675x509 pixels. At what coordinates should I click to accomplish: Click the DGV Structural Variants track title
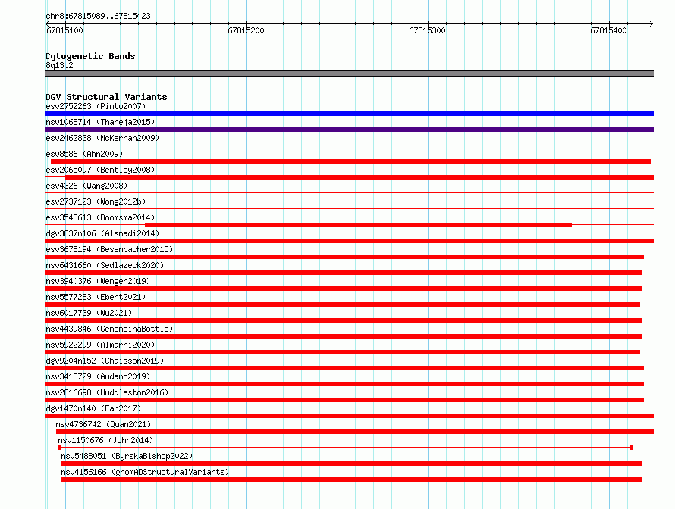pyautogui.click(x=106, y=97)
